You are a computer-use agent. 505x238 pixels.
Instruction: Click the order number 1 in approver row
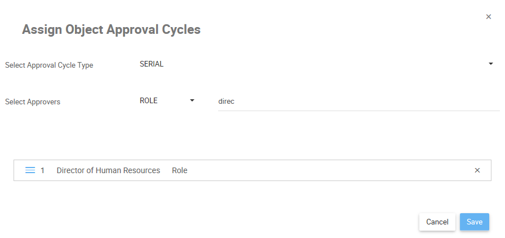[43, 170]
